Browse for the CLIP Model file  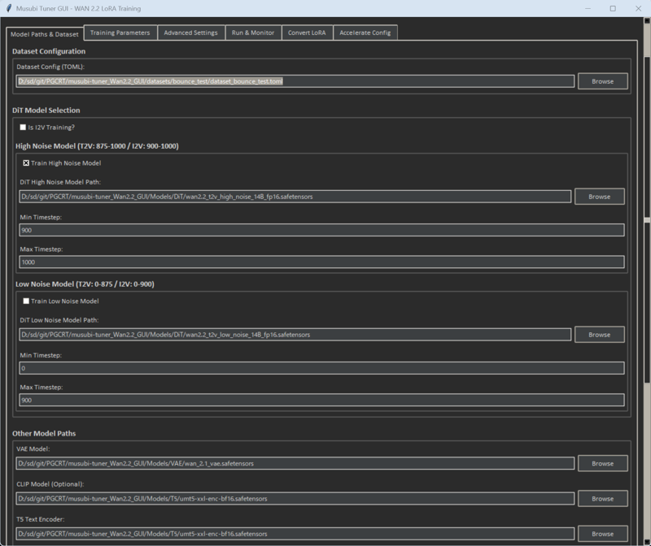602,499
